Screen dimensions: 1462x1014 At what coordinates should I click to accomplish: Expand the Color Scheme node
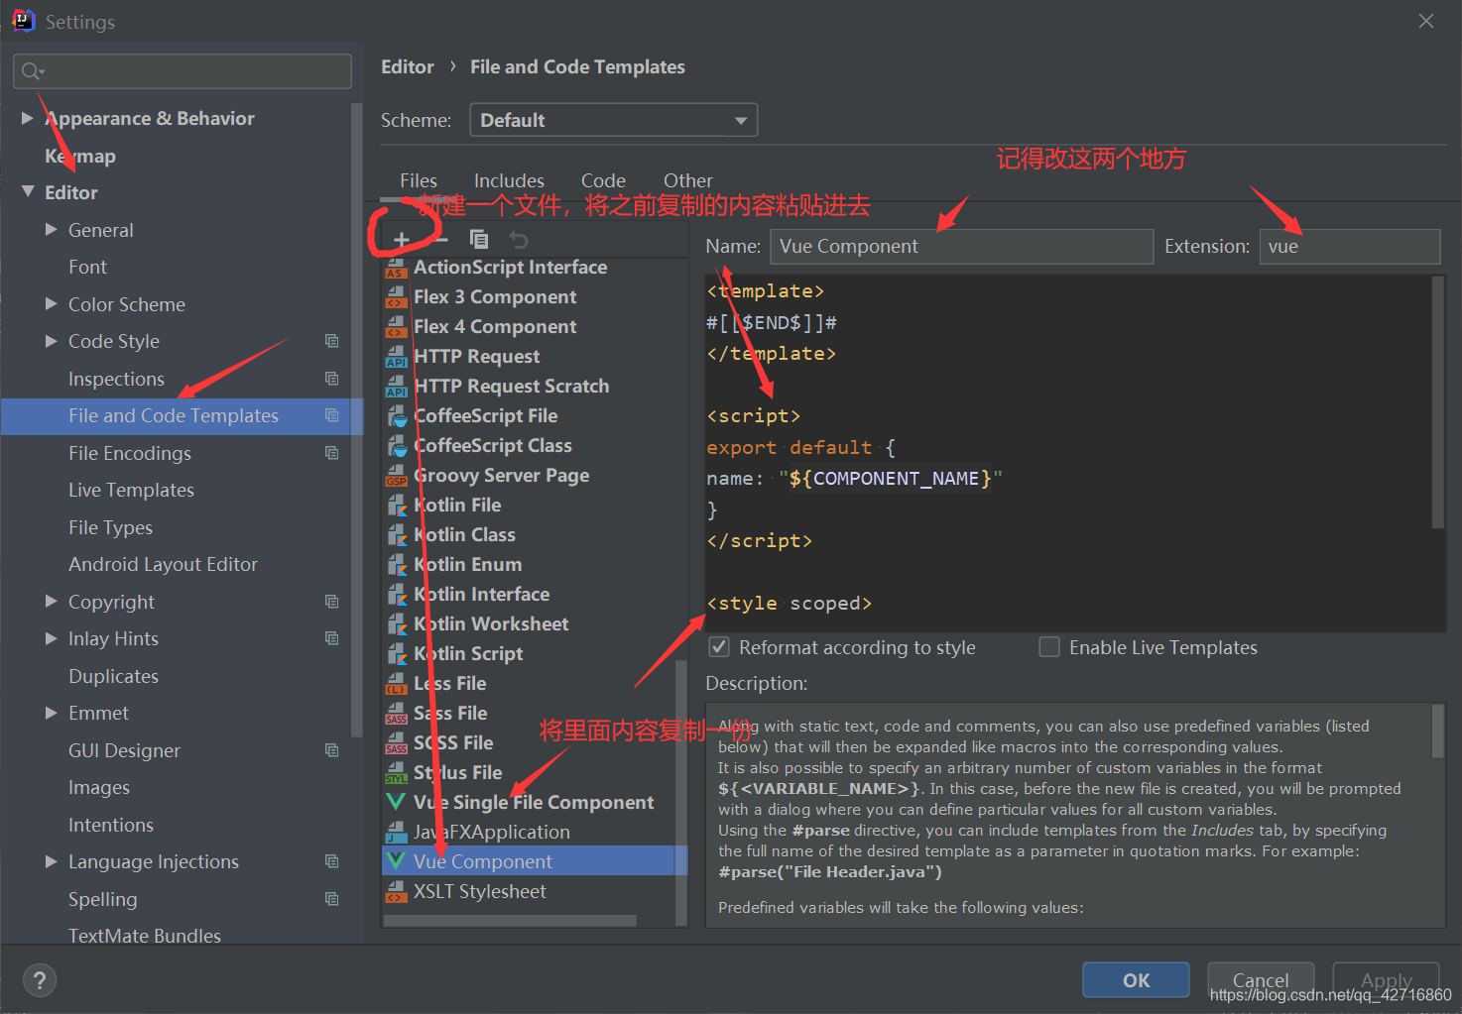coord(52,304)
